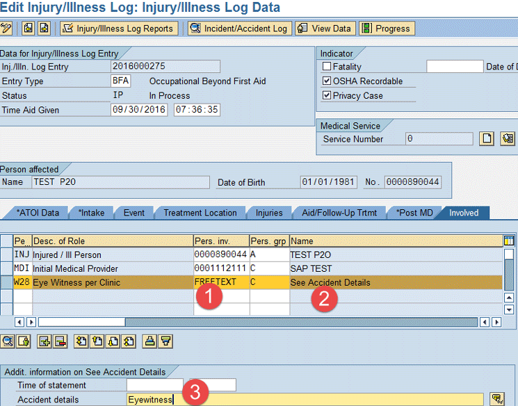The height and width of the screenshot is (406, 518).
Task: Open Injury/Illness Log Reports
Action: click(x=119, y=29)
